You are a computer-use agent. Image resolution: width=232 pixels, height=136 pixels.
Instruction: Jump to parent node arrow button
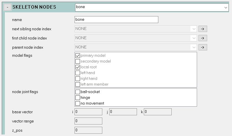point(203,47)
